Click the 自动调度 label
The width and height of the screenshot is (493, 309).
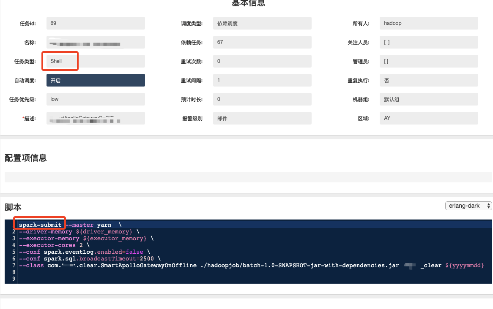[25, 81]
